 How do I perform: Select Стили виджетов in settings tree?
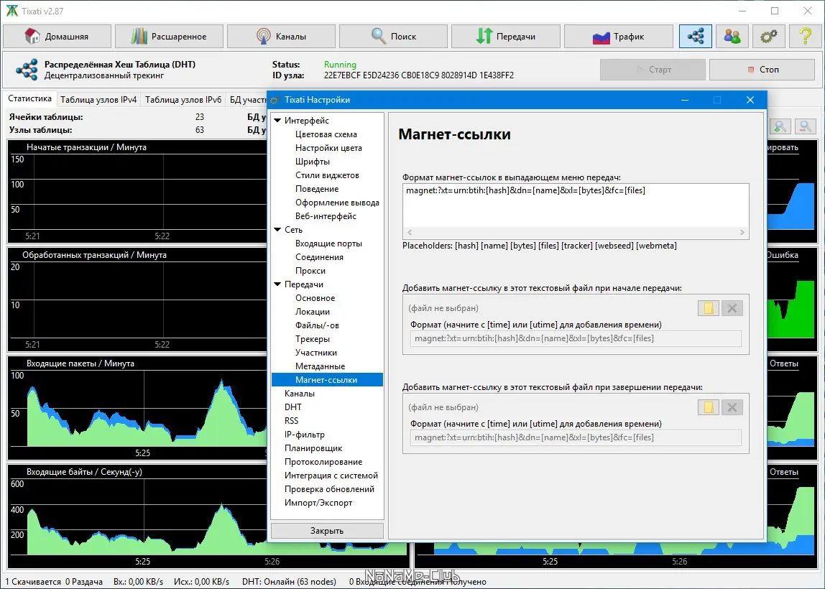(x=327, y=175)
